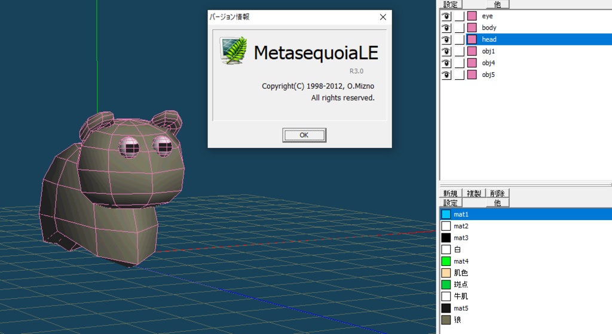Click the green swatch of 斑点

pos(446,284)
